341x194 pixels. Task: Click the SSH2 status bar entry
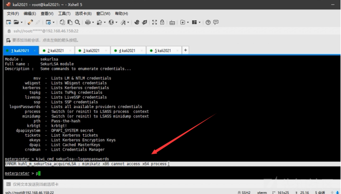244,193
